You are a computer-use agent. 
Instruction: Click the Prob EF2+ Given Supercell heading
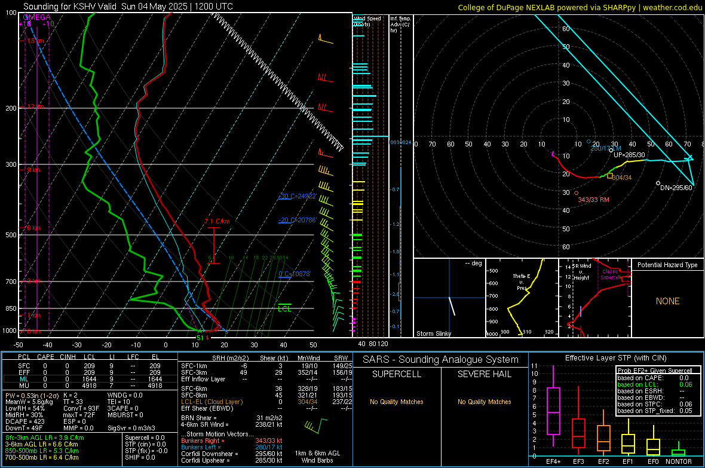click(655, 371)
